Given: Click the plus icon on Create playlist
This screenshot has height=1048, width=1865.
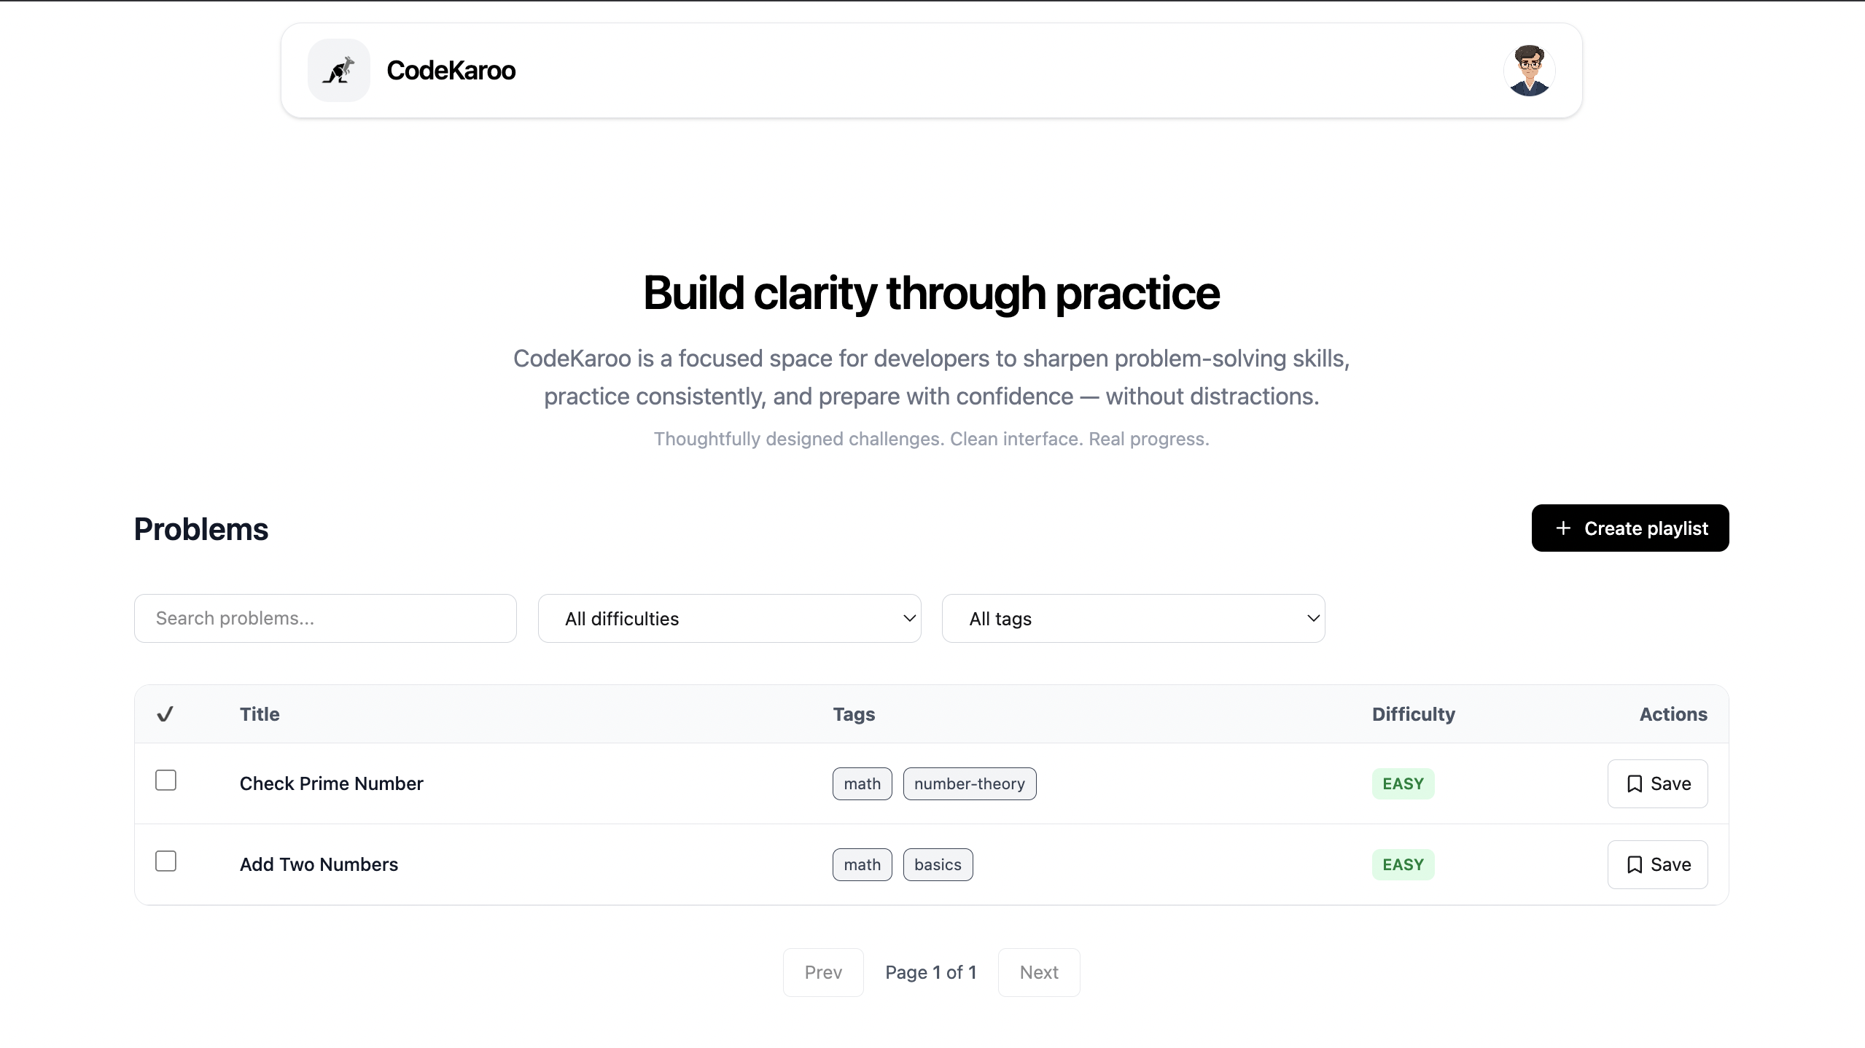Looking at the screenshot, I should [x=1563, y=528].
